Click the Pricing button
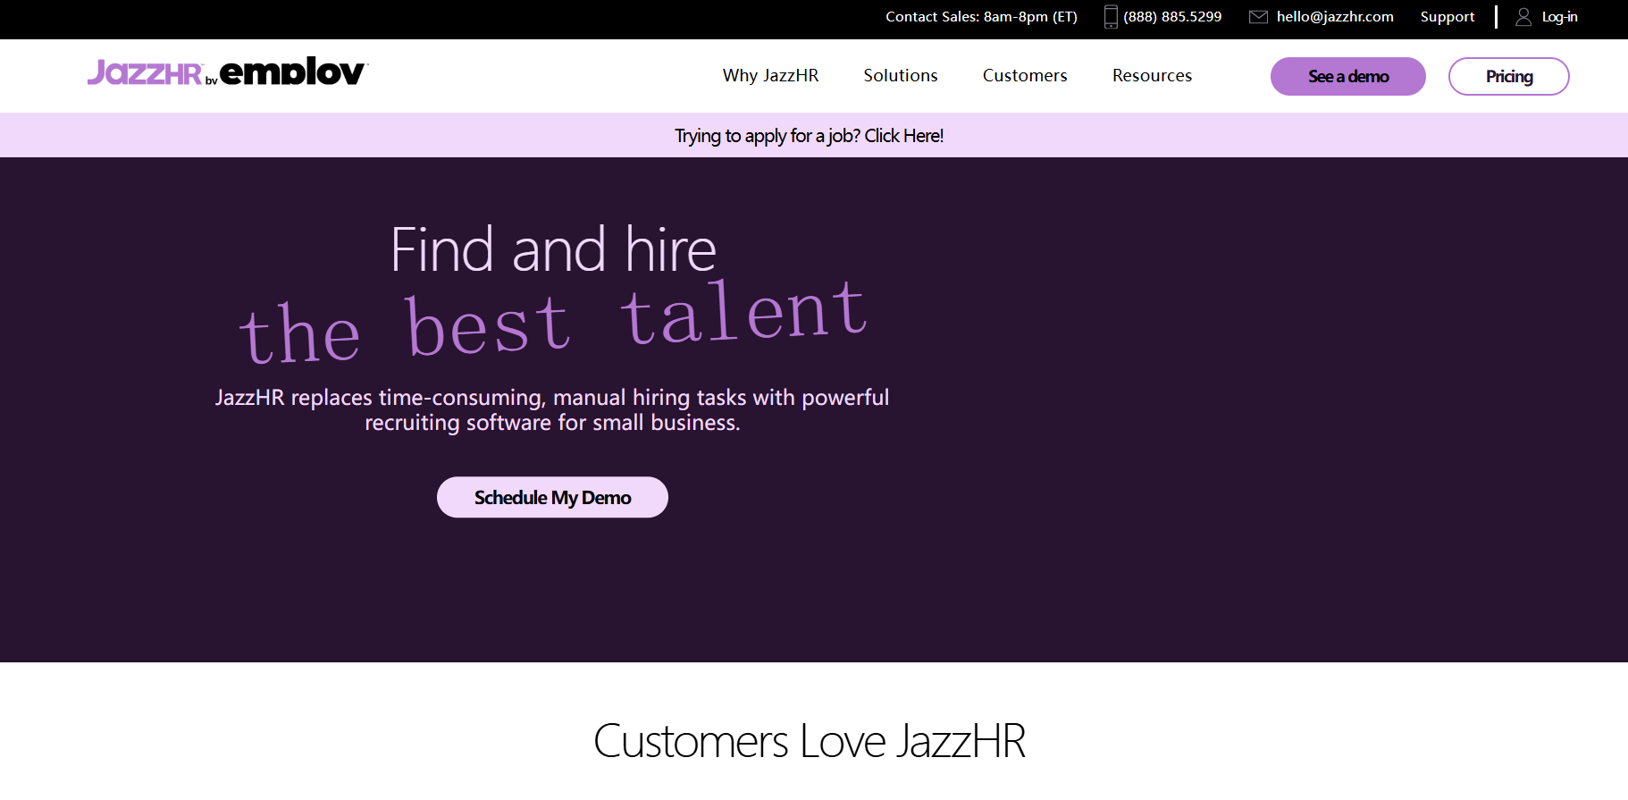 point(1509,76)
